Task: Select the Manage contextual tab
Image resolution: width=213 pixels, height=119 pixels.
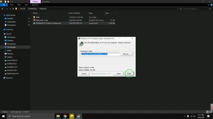Action: click(x=35, y=1)
